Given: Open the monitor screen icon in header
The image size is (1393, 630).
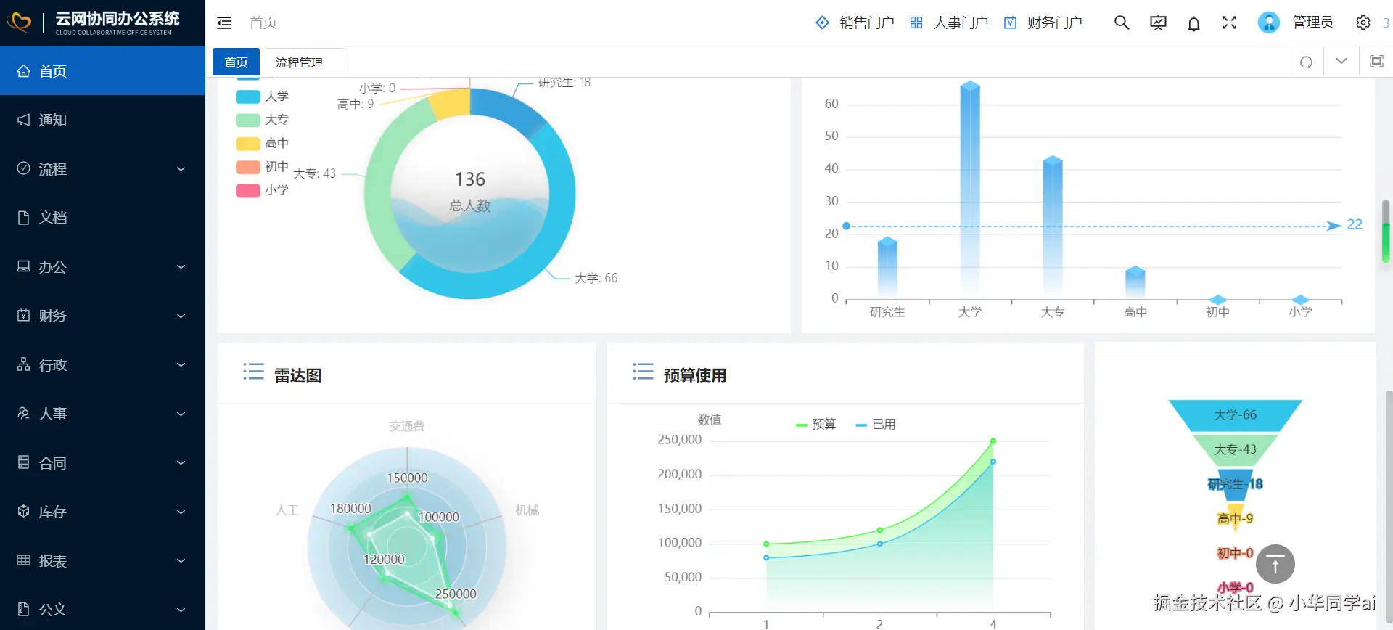Looking at the screenshot, I should click(1158, 22).
